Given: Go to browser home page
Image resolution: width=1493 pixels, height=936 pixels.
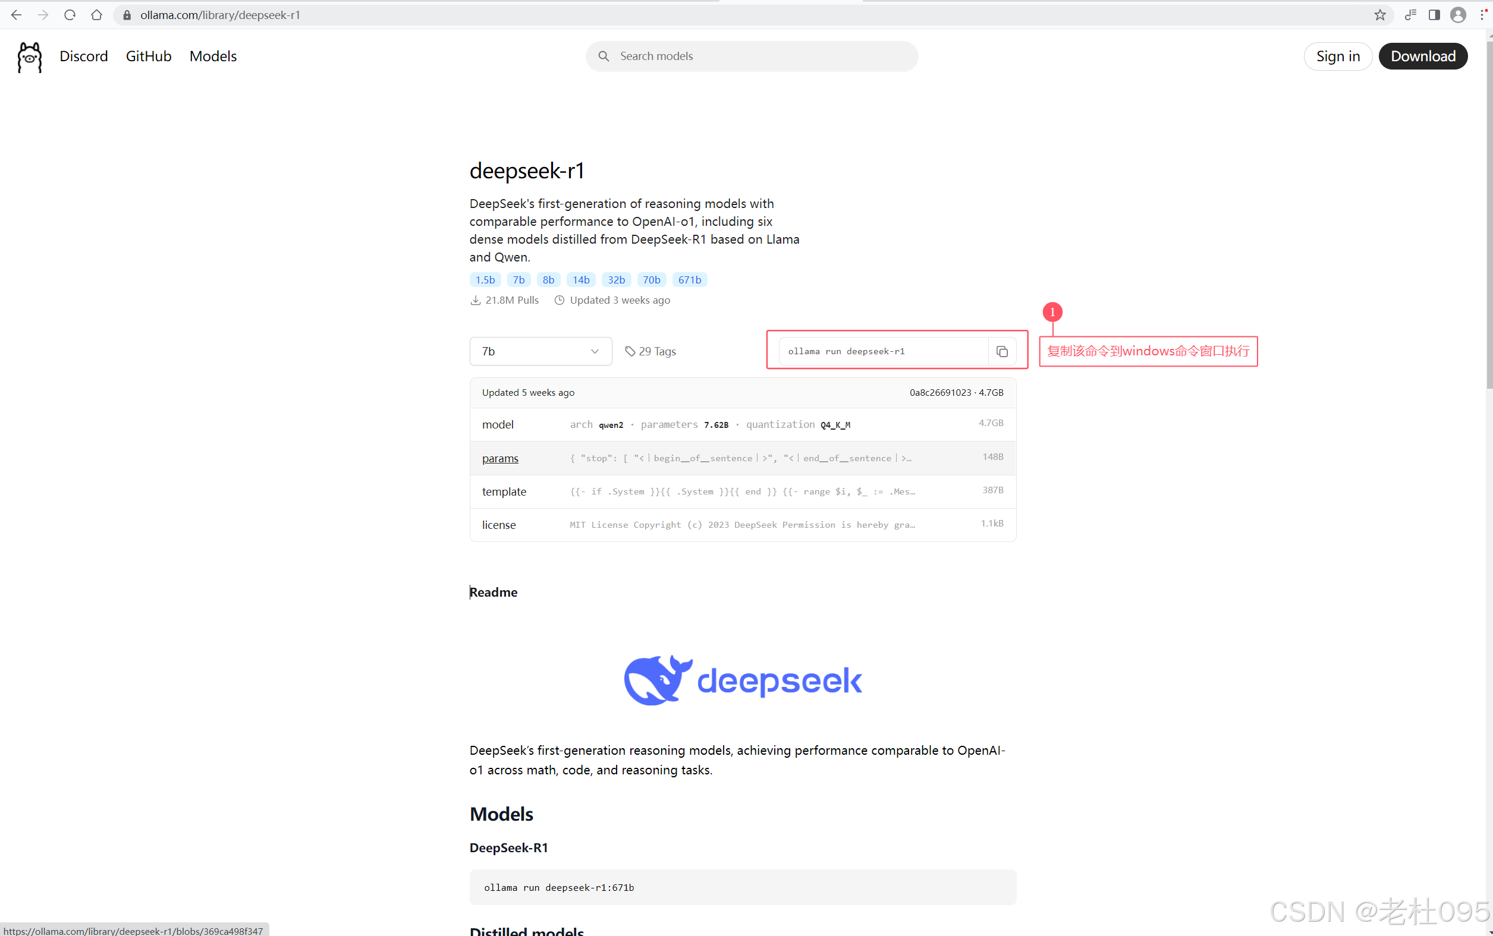Looking at the screenshot, I should click(x=96, y=15).
